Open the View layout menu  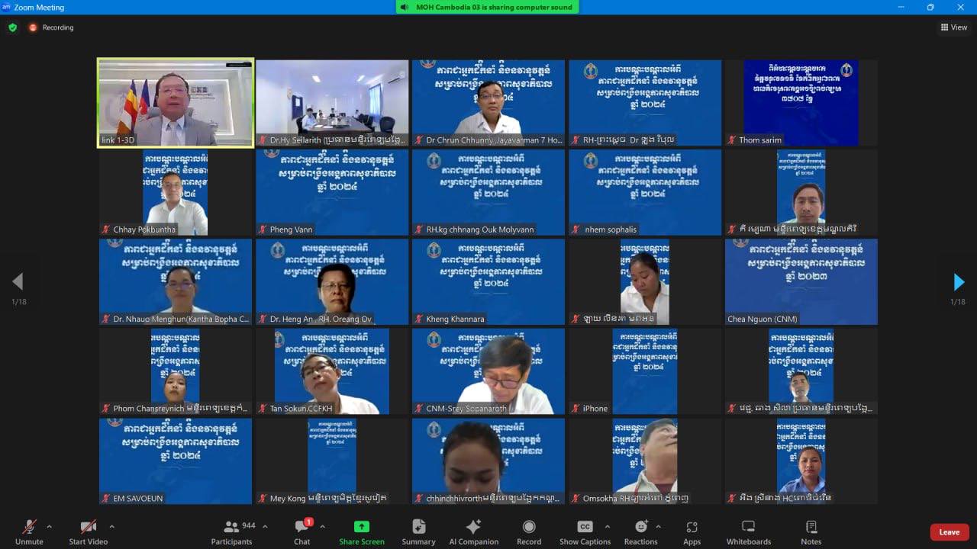[x=954, y=27]
